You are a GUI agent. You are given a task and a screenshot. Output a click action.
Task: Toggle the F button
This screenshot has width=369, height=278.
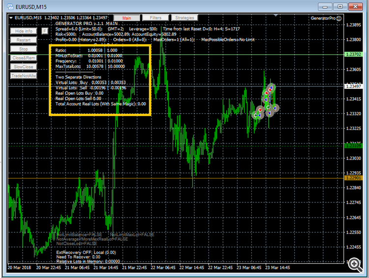point(45,31)
